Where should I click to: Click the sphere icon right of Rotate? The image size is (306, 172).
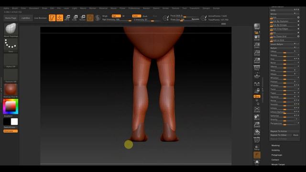(x=90, y=18)
